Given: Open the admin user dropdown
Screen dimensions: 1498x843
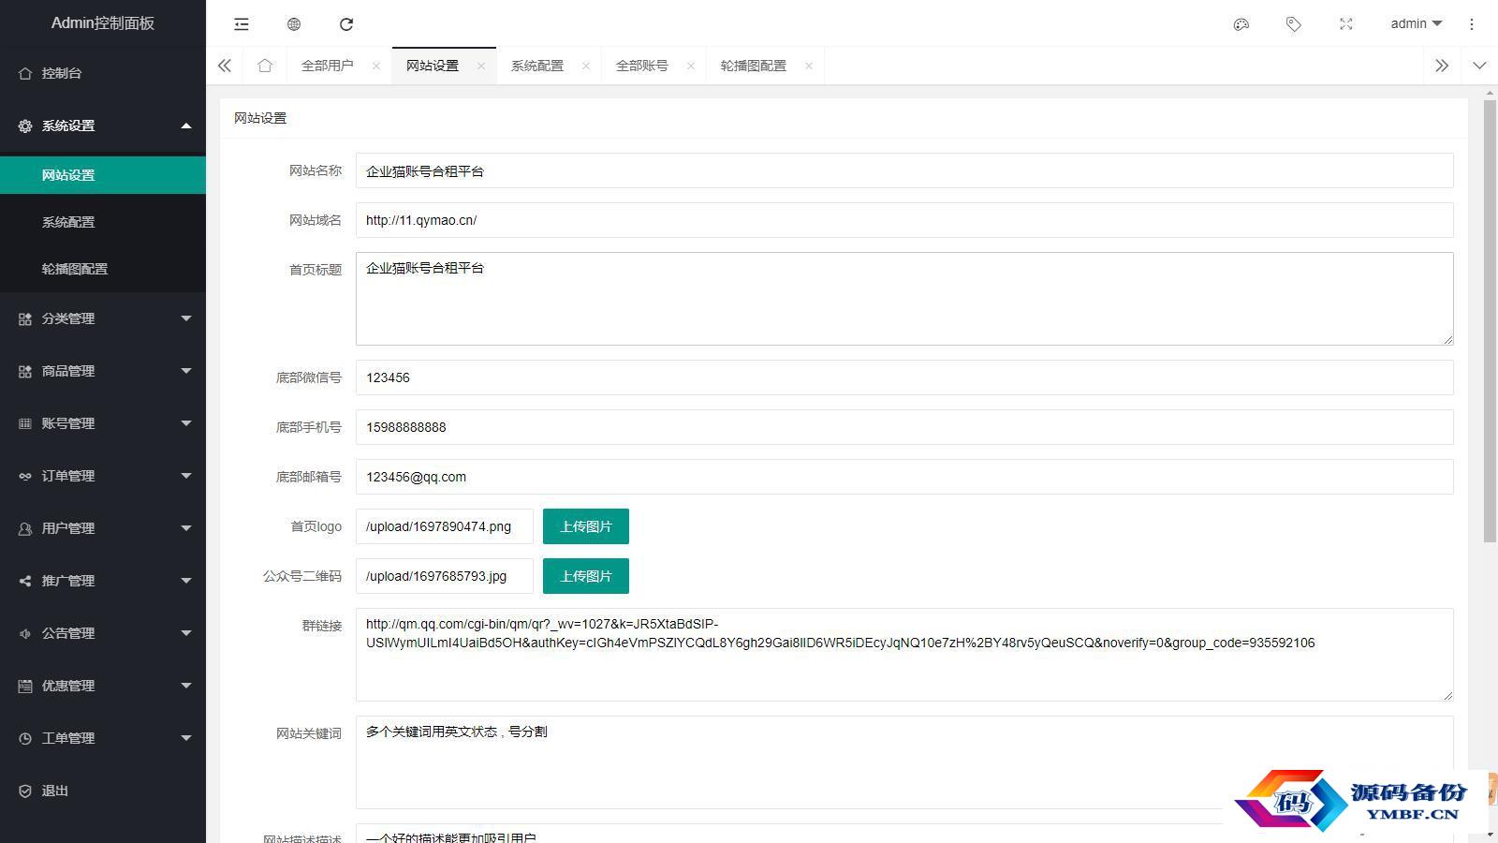Looking at the screenshot, I should (1416, 23).
